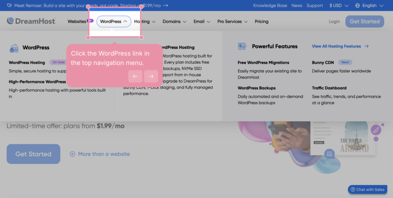Open Free WordPress Migrations feature
The image size is (393, 198).
pyautogui.click(x=263, y=63)
